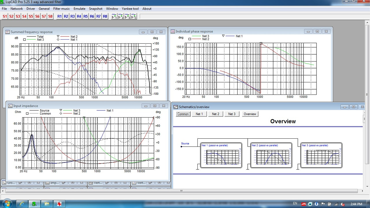This screenshot has height=208, width=370.
Task: Activate the R5 toolbar button
Action: click(x=86, y=16)
